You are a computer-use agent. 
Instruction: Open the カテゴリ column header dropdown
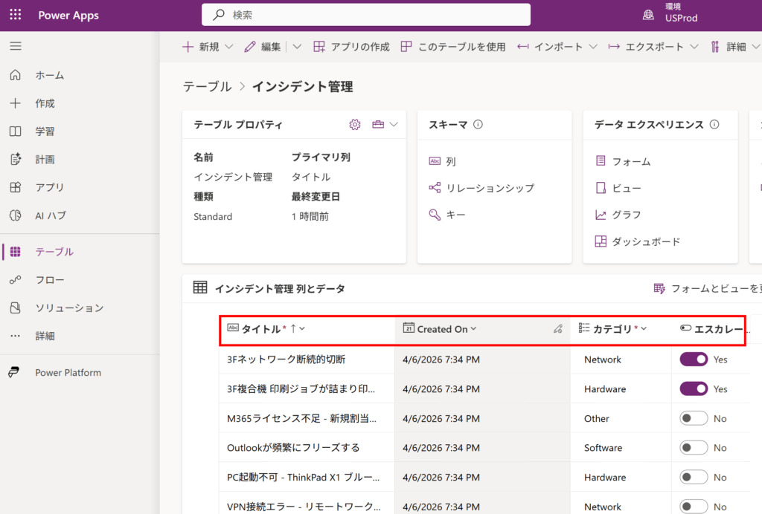pyautogui.click(x=644, y=329)
